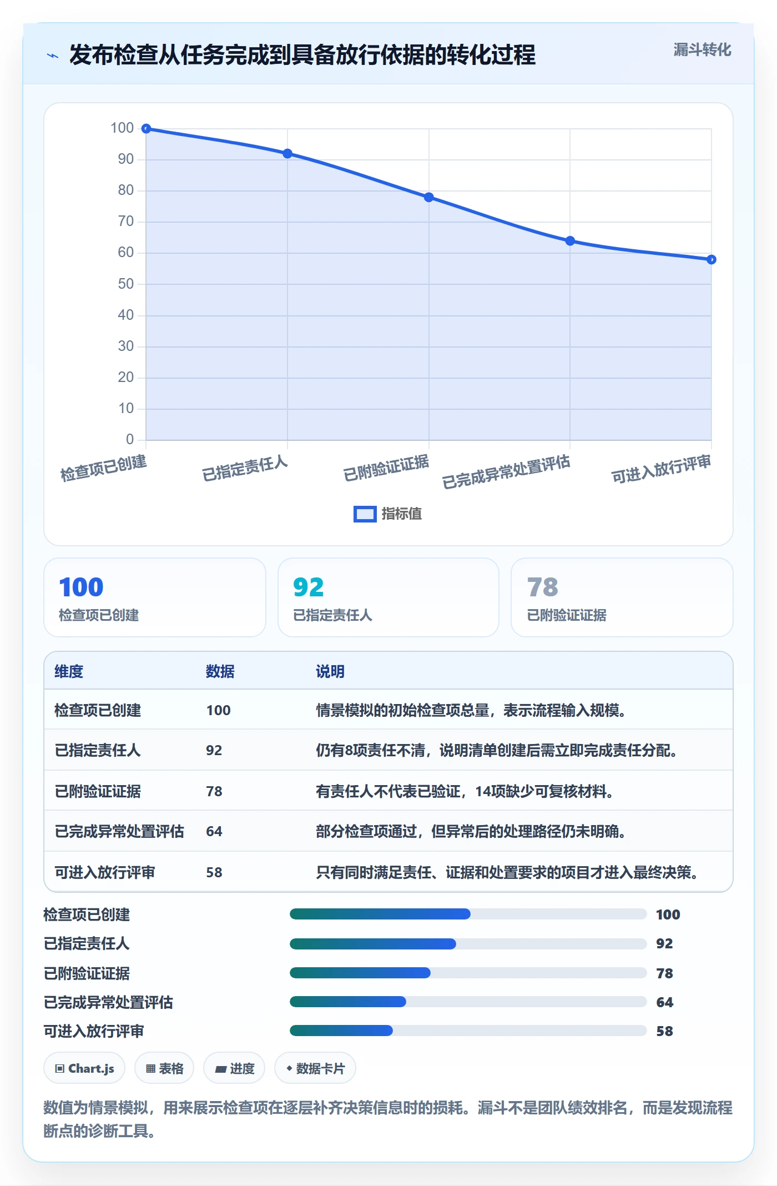Click table cell value 64
The width and height of the screenshot is (777, 1186).
(214, 831)
